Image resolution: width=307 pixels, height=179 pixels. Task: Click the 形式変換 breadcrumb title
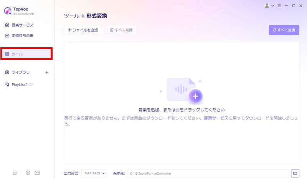(x=97, y=16)
